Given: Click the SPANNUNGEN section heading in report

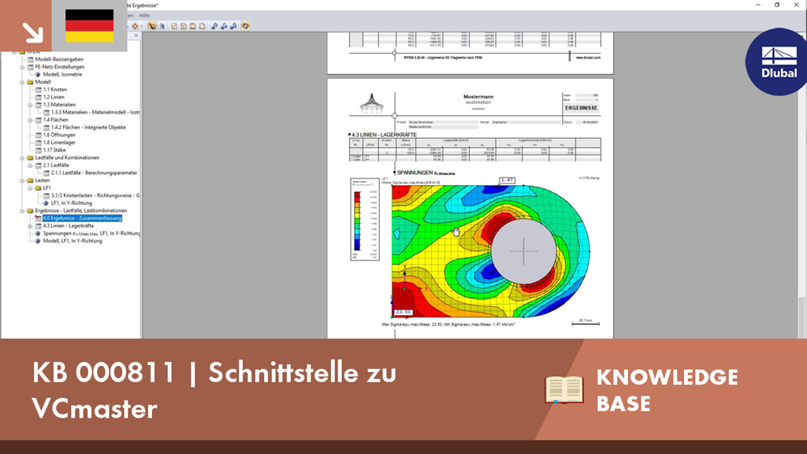Looking at the screenshot, I should point(426,173).
